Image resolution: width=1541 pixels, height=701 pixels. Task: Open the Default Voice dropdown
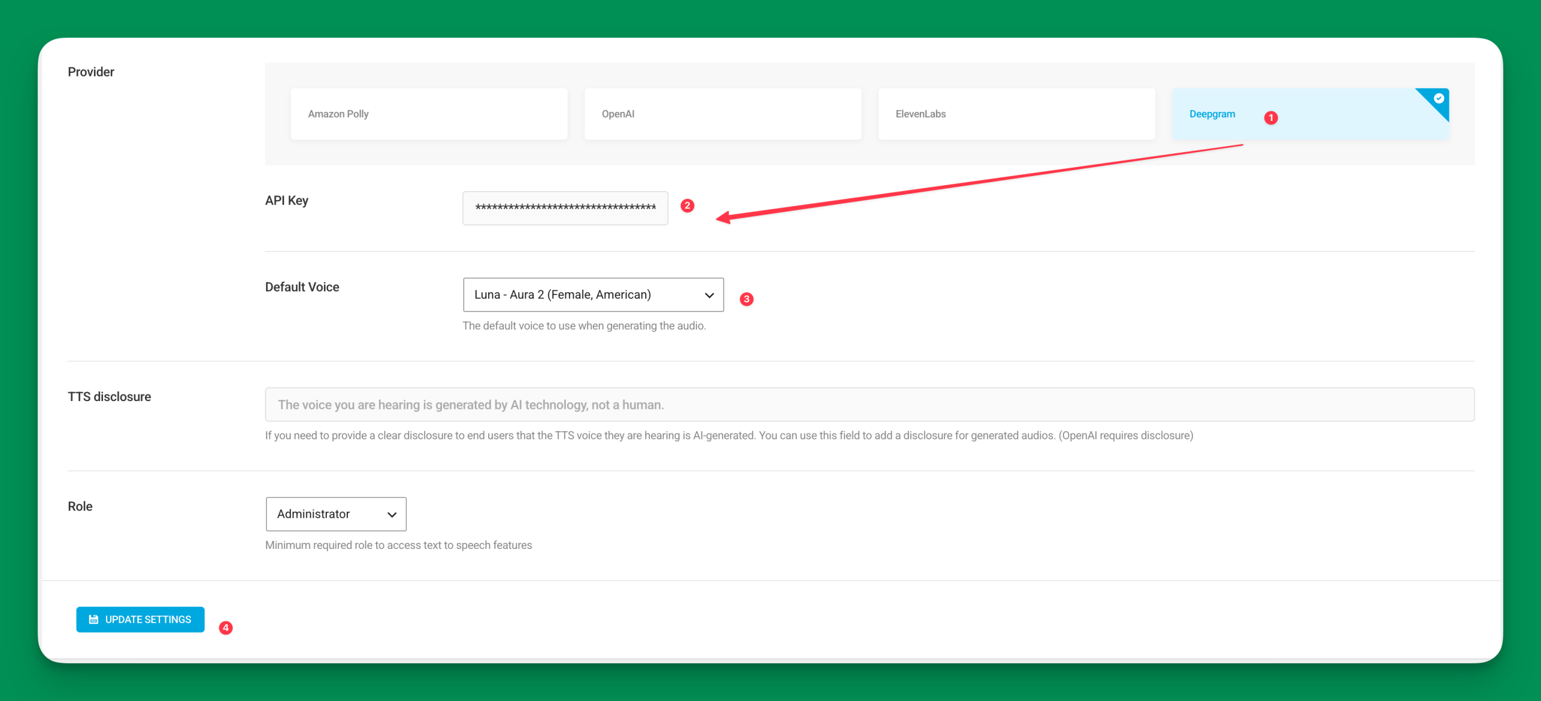[592, 295]
